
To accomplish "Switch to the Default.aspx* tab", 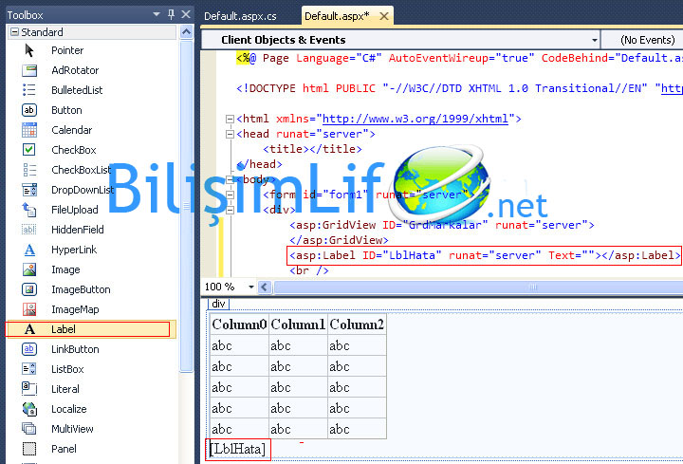I will point(337,16).
